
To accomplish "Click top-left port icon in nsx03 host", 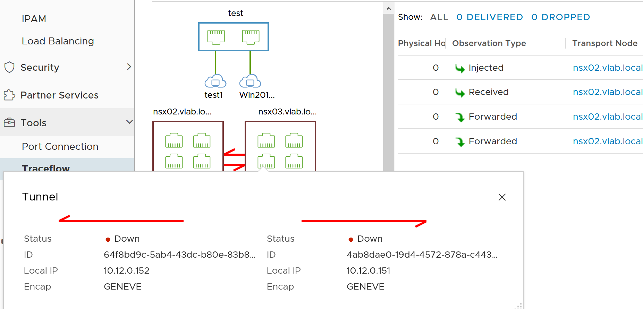I will pos(266,140).
